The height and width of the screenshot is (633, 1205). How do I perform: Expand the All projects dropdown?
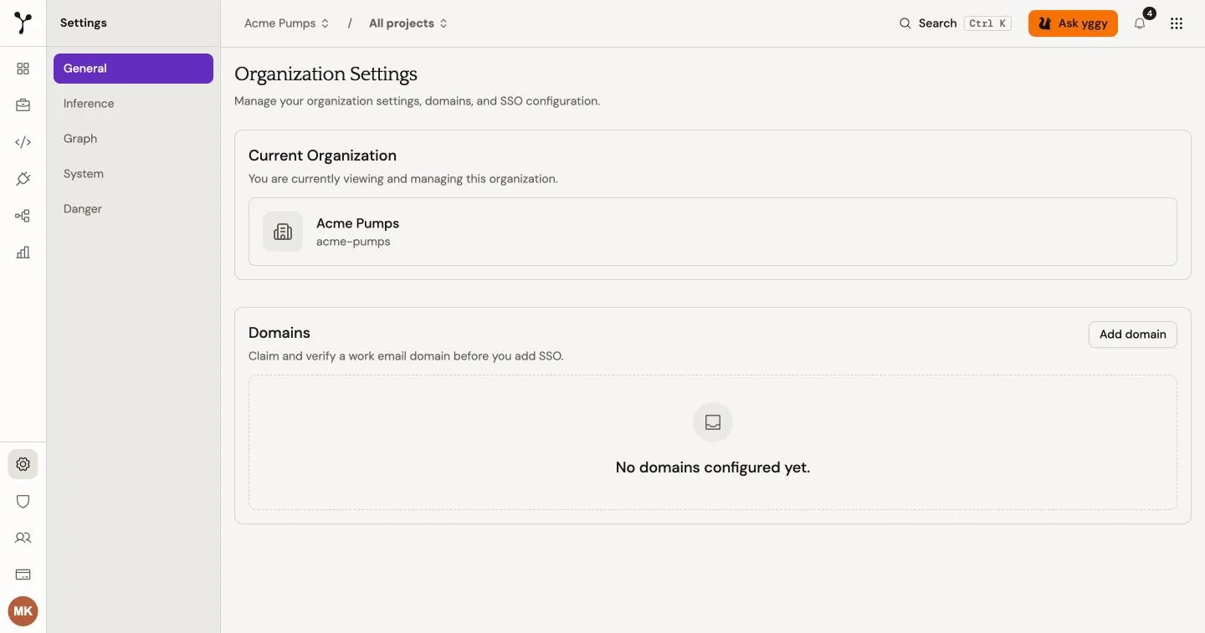(x=408, y=23)
